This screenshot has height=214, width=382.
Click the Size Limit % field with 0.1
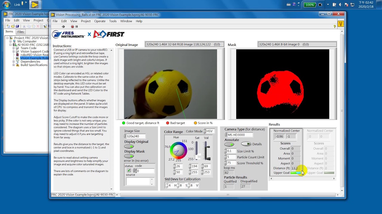(x=231, y=151)
